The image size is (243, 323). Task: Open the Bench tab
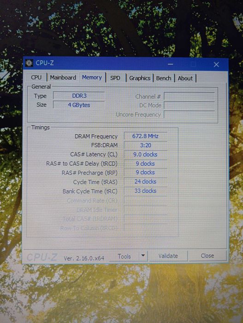[x=164, y=78]
